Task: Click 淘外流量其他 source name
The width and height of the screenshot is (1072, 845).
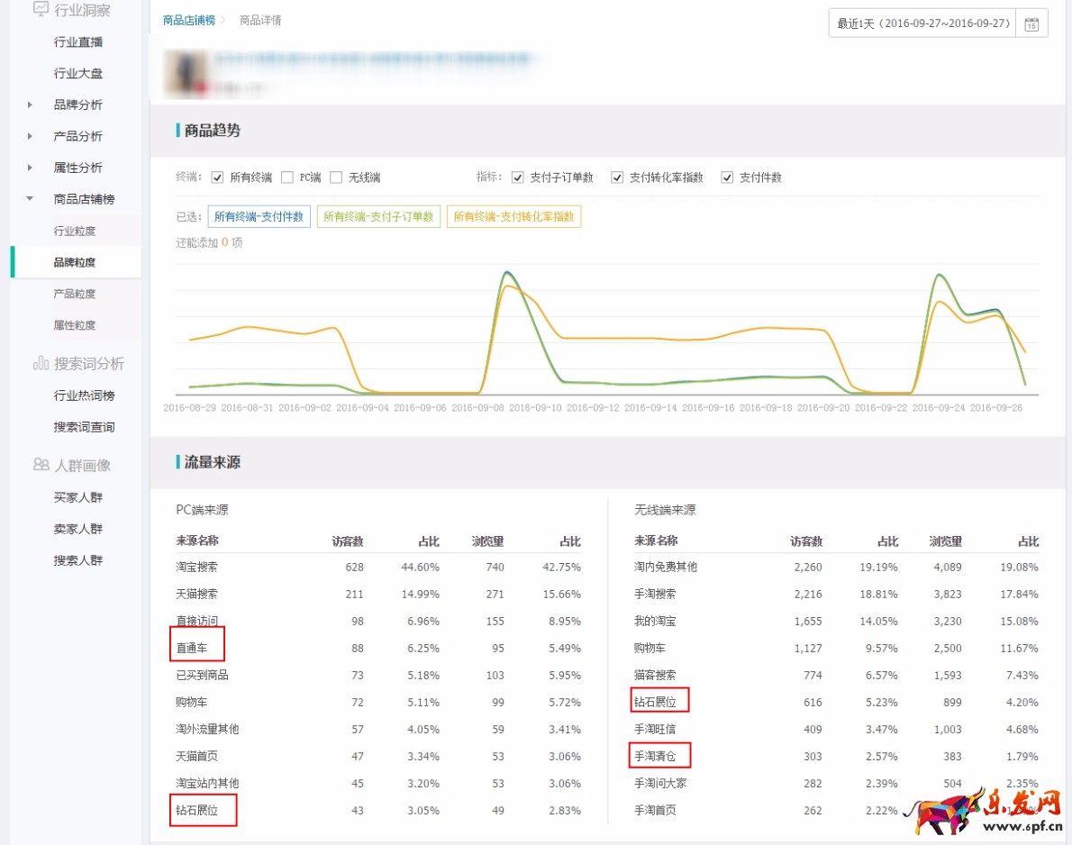Action: pyautogui.click(x=207, y=730)
